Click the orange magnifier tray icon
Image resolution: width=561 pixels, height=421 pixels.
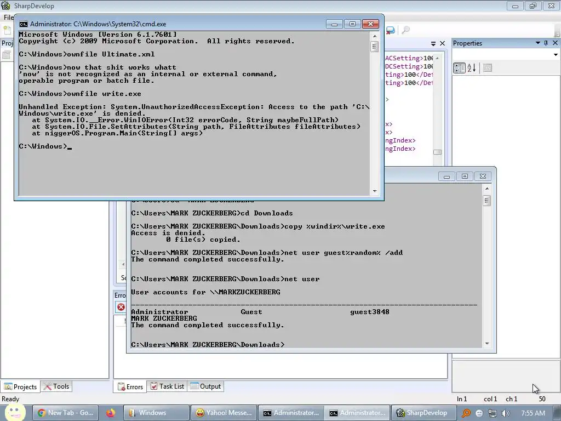pyautogui.click(x=466, y=413)
